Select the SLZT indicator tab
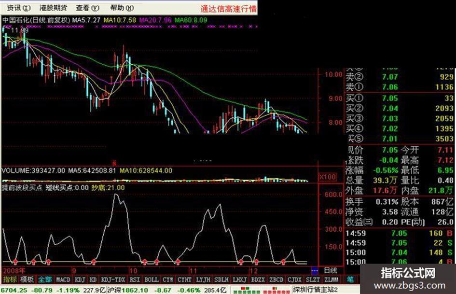 [313, 280]
